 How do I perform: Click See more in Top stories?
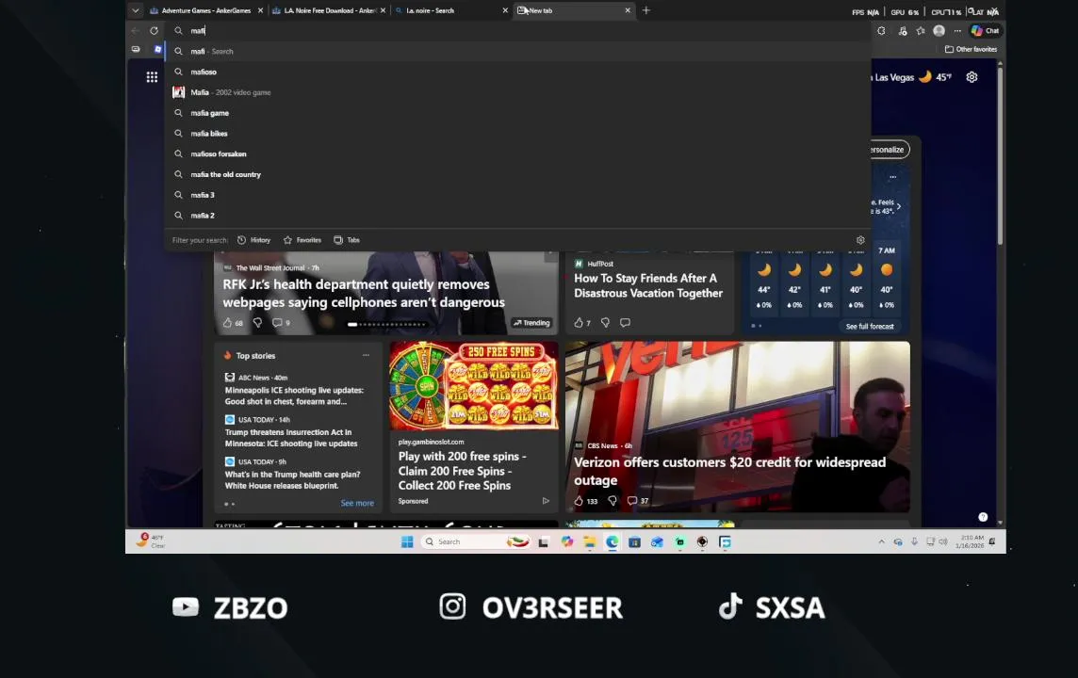coord(357,504)
